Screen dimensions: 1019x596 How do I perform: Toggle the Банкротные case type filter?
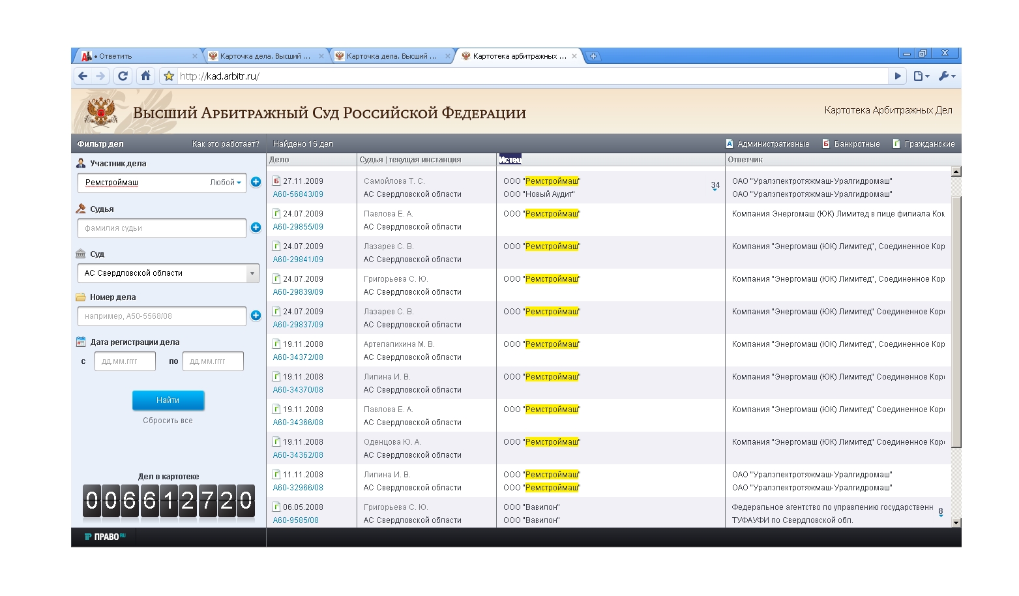(851, 144)
